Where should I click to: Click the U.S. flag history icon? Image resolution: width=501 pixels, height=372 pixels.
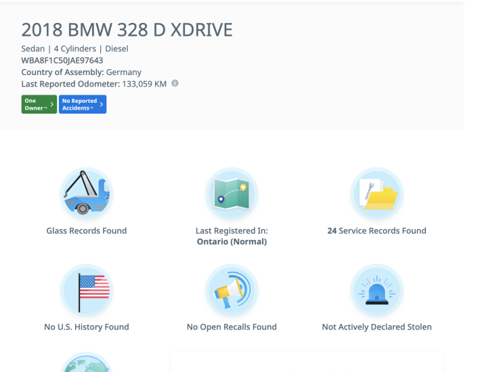[x=86, y=290]
